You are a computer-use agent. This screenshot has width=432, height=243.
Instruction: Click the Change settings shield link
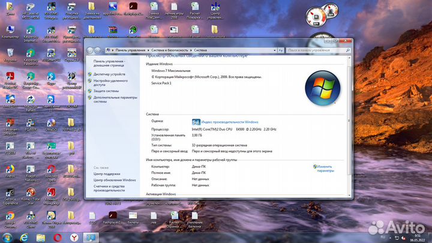[x=325, y=168]
